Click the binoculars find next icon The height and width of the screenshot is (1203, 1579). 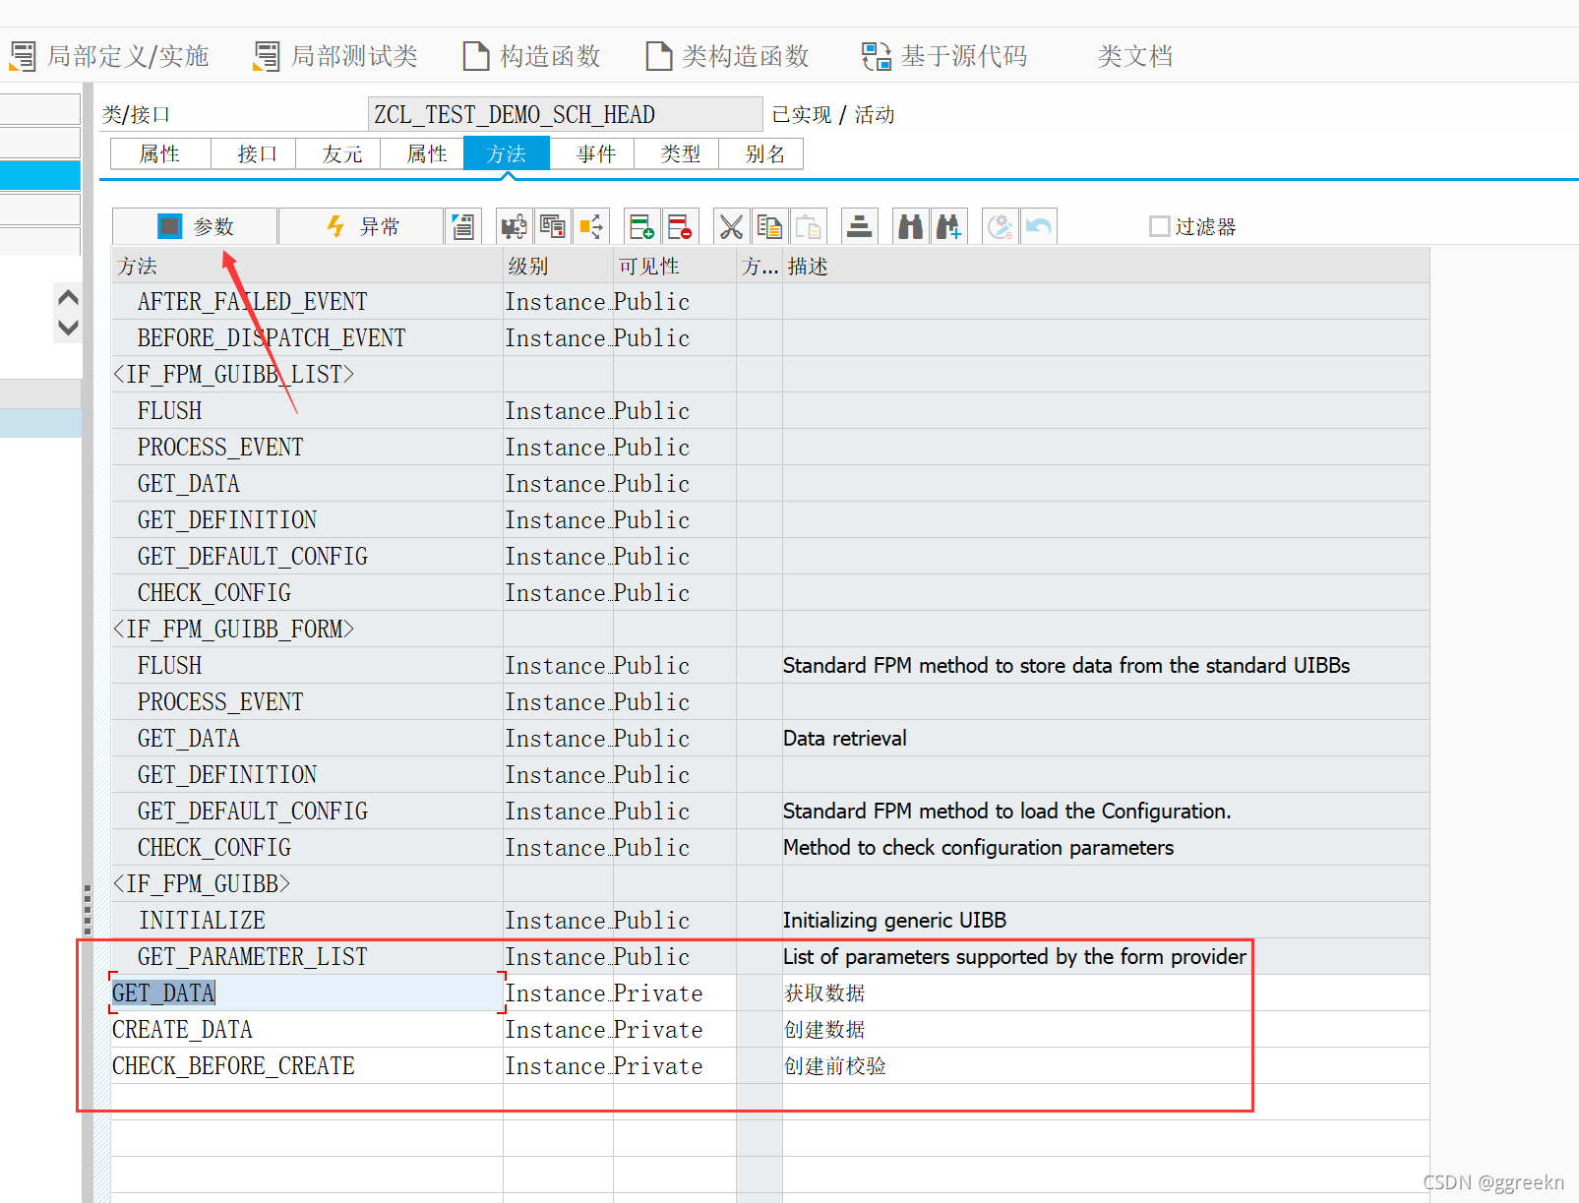pos(949,226)
